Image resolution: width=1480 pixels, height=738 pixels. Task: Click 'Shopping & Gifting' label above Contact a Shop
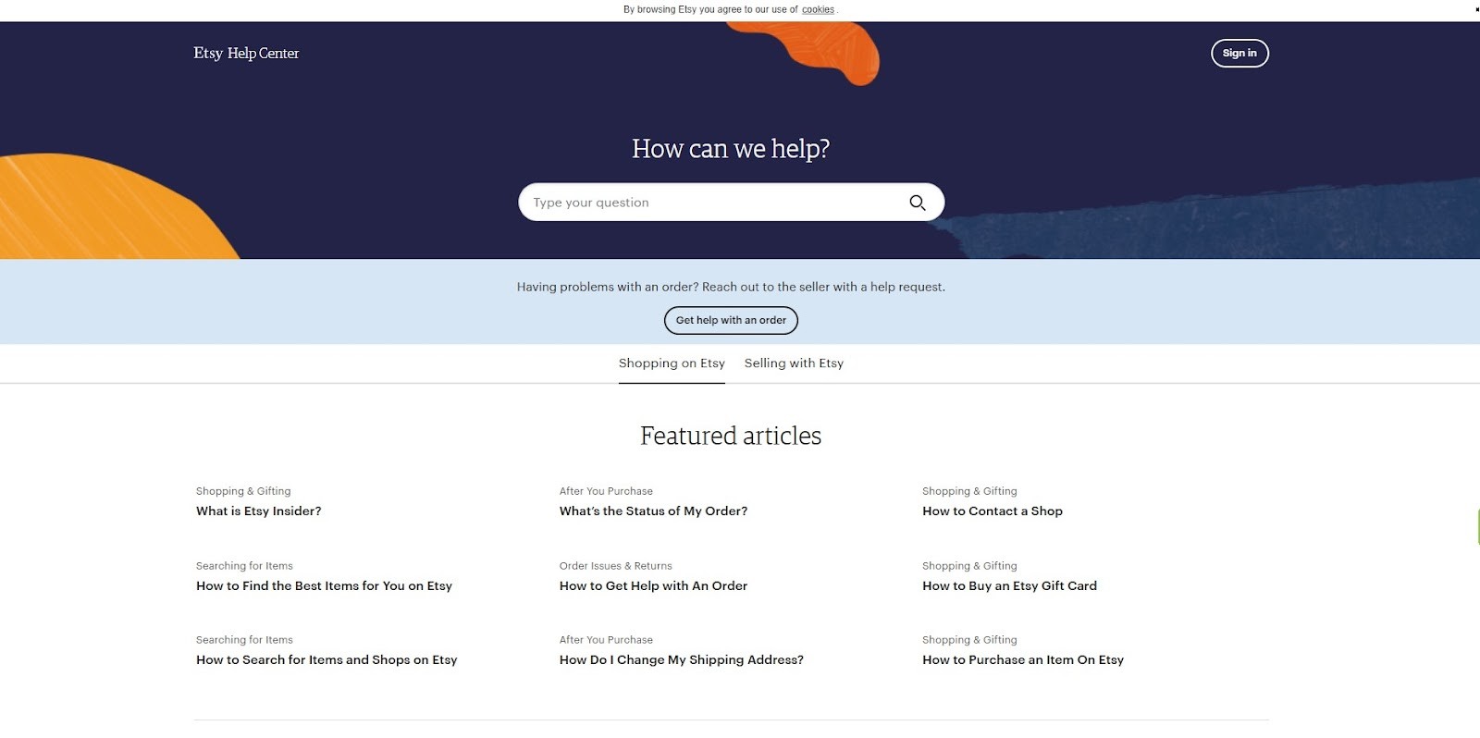[969, 491]
